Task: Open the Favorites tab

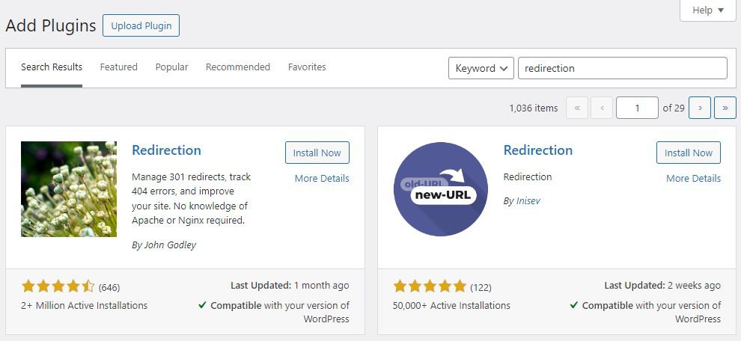Action: click(307, 67)
